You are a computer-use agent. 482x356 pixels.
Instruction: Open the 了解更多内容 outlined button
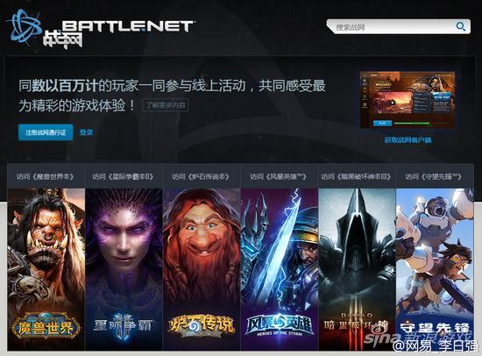click(x=165, y=105)
